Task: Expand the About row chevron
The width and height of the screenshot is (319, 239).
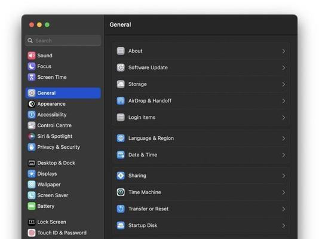Action: coord(284,51)
